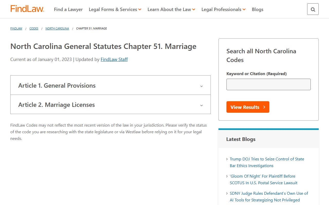Click CHAPTER 51. MARRIAGE breadcrumb text
The height and width of the screenshot is (205, 329).
[92, 28]
